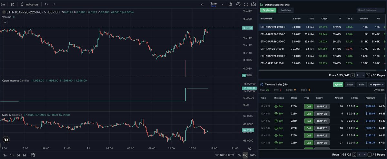The width and height of the screenshot is (387, 159).
Task: Click the Search Instrument field
Action: pyautogui.click(x=371, y=10)
